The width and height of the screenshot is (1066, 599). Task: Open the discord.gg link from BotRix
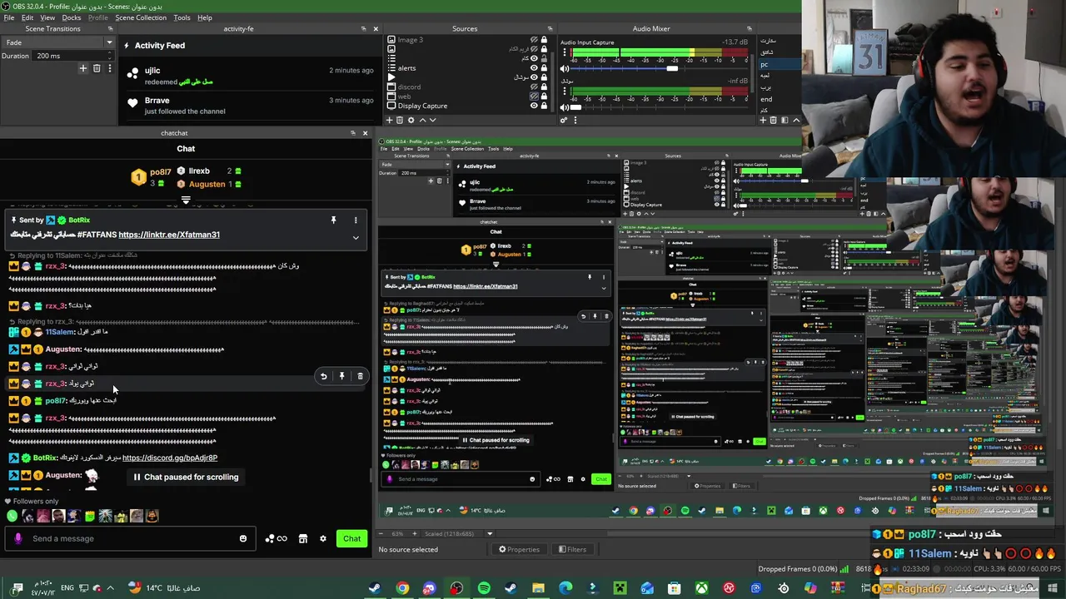[170, 458]
